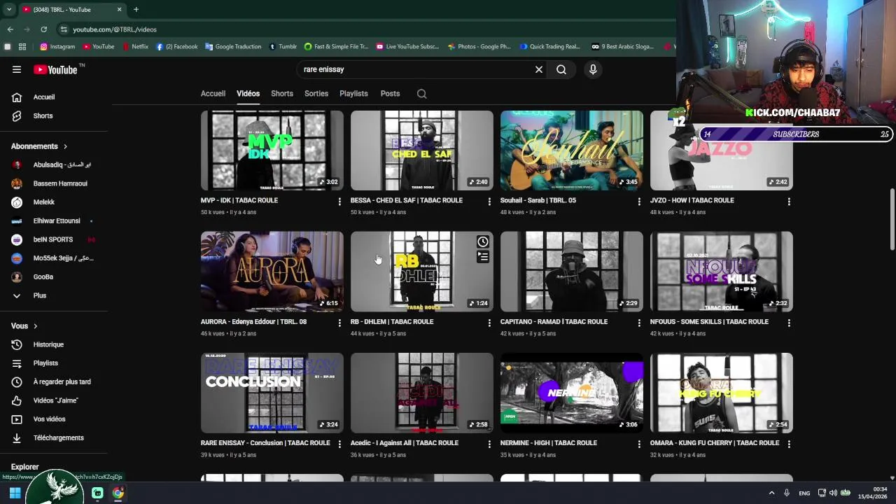Play the Souhail - Sarab thumbnail
896x504 pixels.
[x=572, y=150]
